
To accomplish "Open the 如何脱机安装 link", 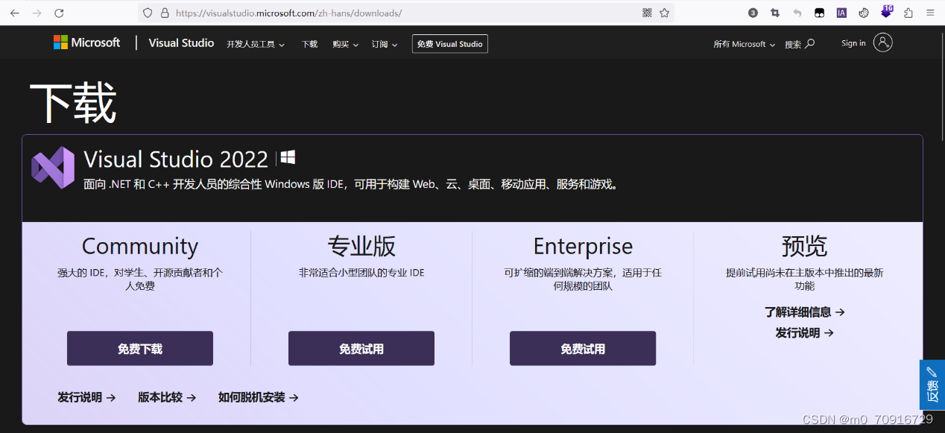I will (259, 397).
